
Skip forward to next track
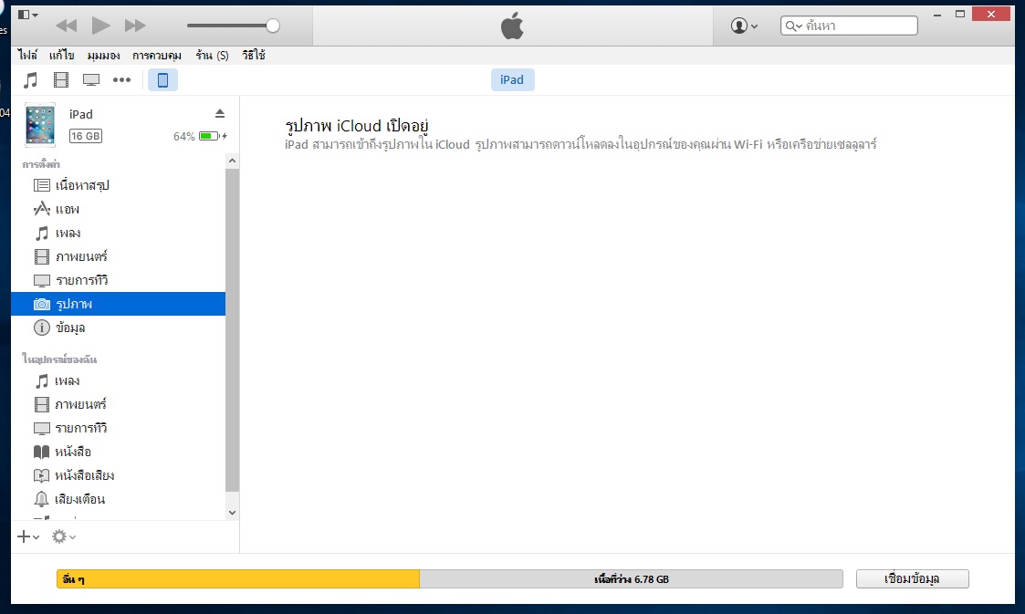135,26
